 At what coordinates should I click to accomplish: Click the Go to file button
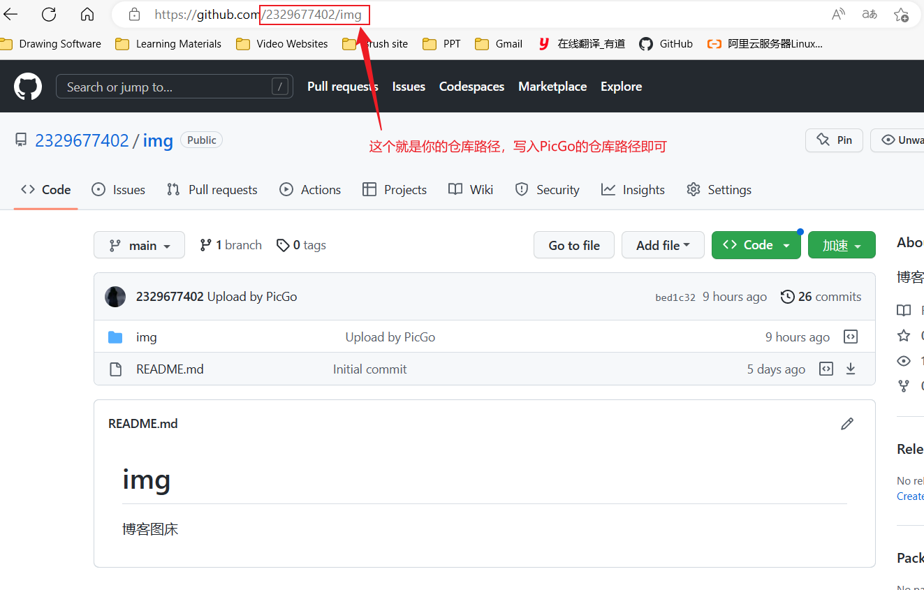tap(574, 245)
